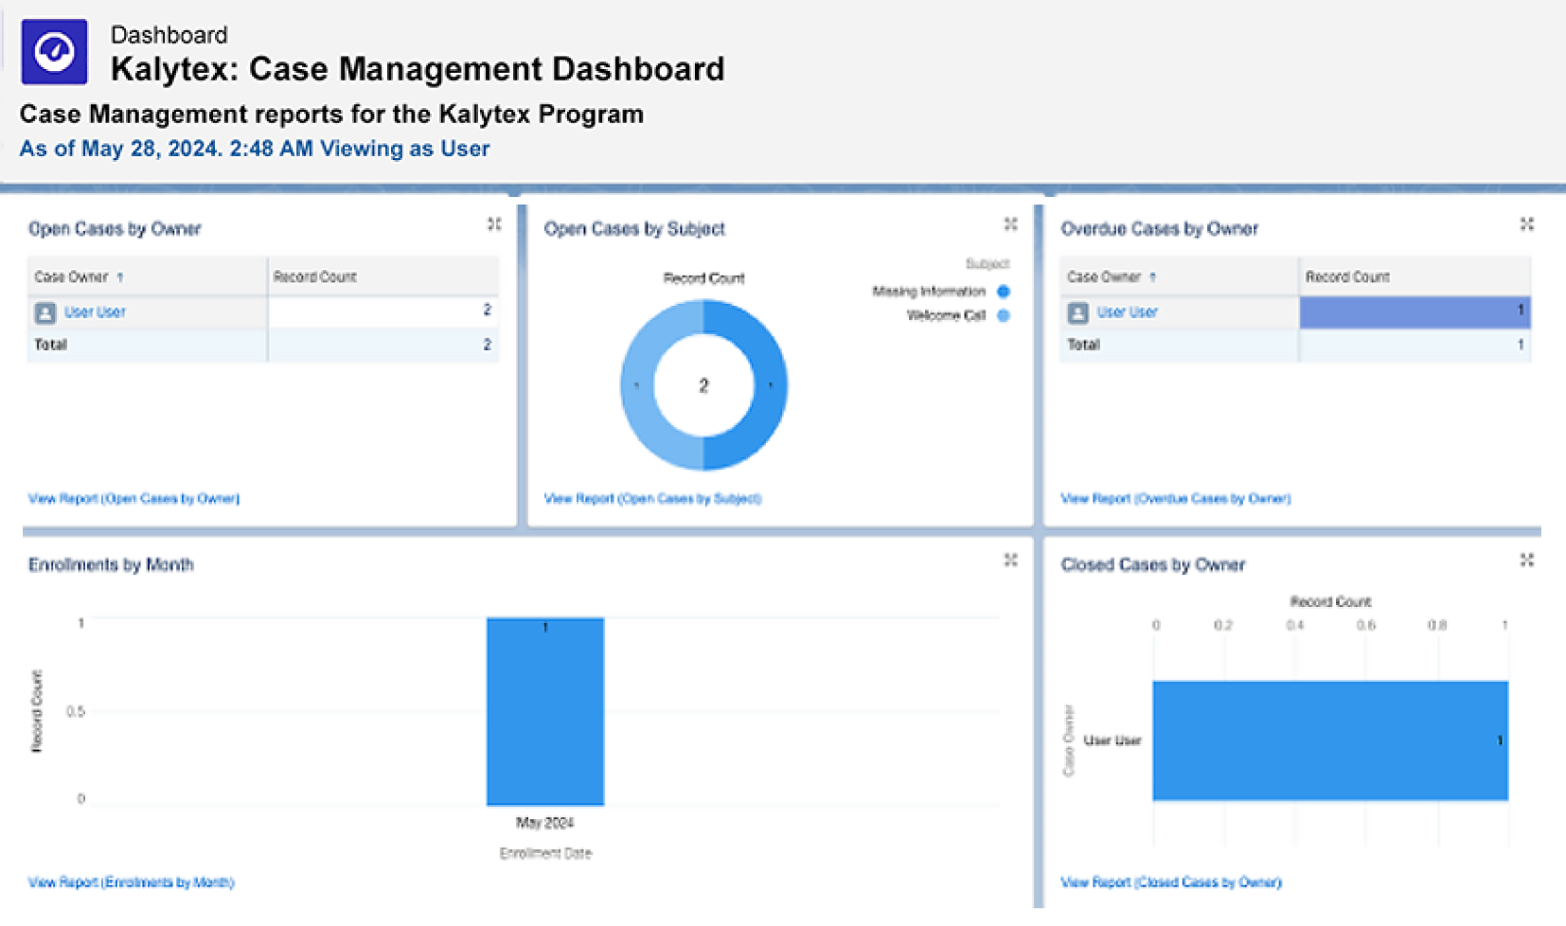Click the User User closed cases bar
The width and height of the screenshot is (1566, 926).
click(1330, 740)
